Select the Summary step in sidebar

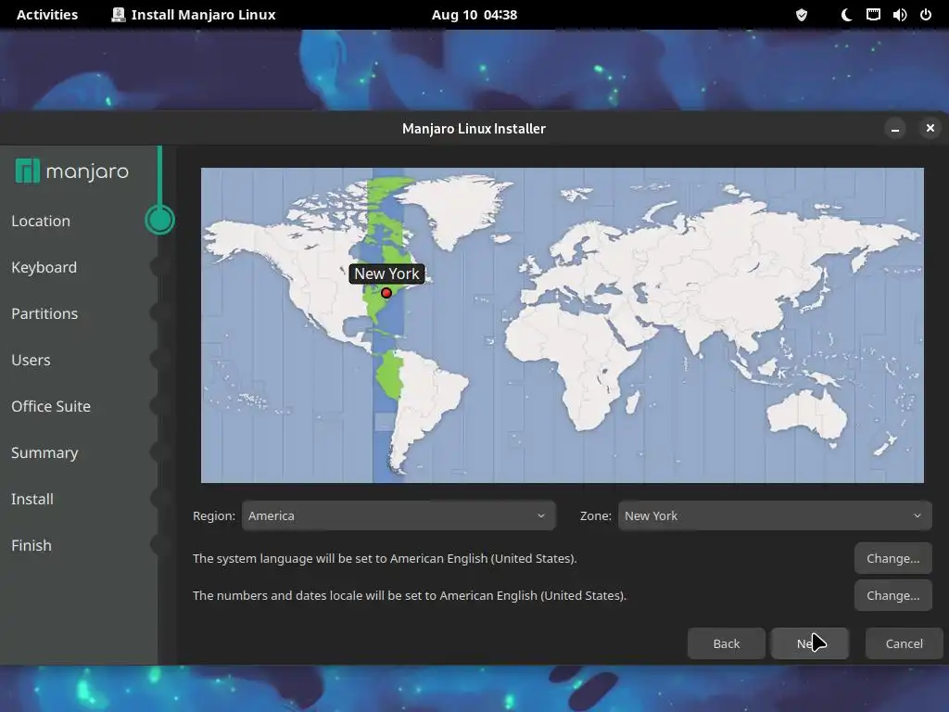(x=44, y=452)
